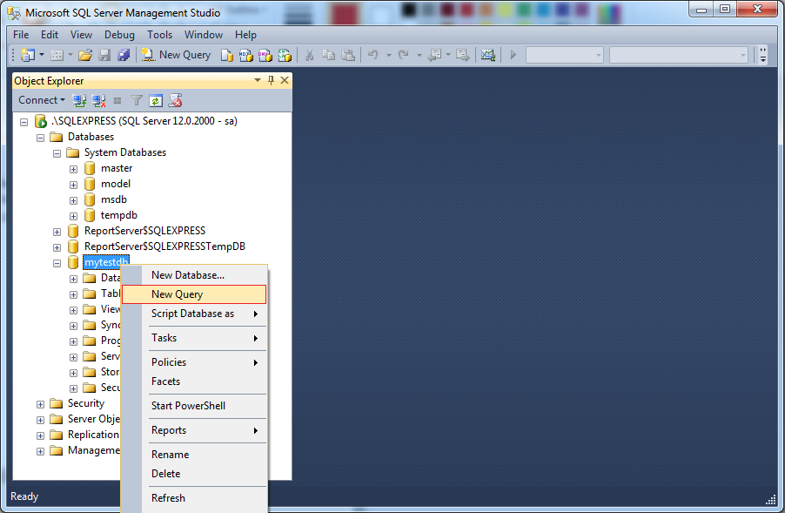
Task: Click the Database Engine Query icon
Action: click(227, 55)
